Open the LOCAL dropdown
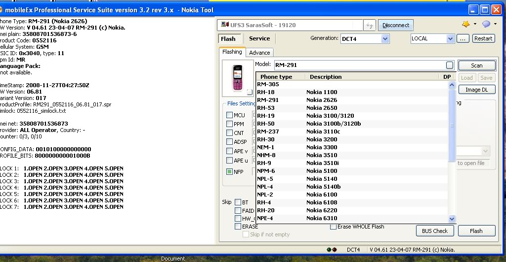Viewport: 506px width, 262px height. tap(451, 38)
